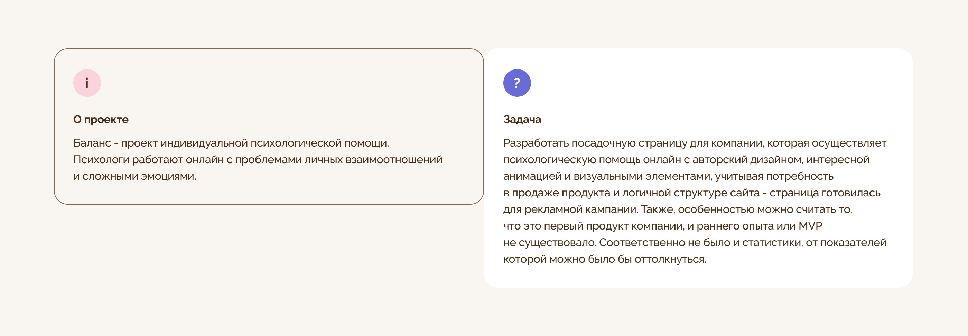968x336 pixels.
Task: Click the word "Баланс" in the project description
Action: coord(92,143)
